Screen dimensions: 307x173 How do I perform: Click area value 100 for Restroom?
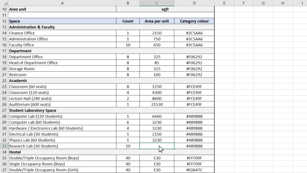coord(157,75)
